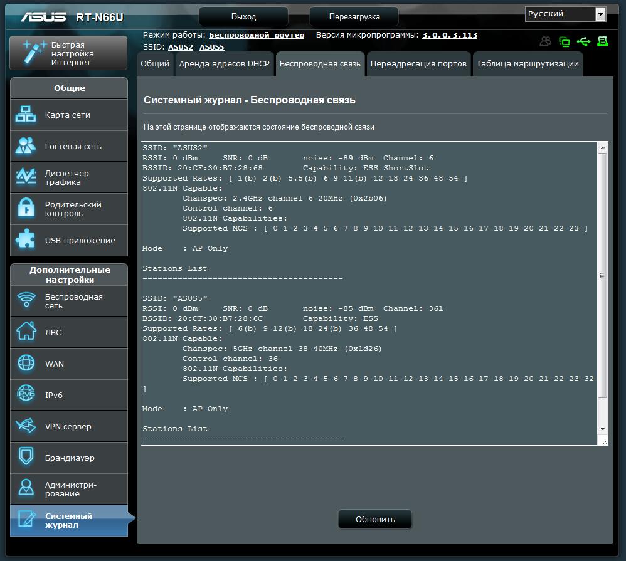Image resolution: width=626 pixels, height=561 pixels.
Task: Click the Wireless Wi-Fi signal icon
Action: 26,300
